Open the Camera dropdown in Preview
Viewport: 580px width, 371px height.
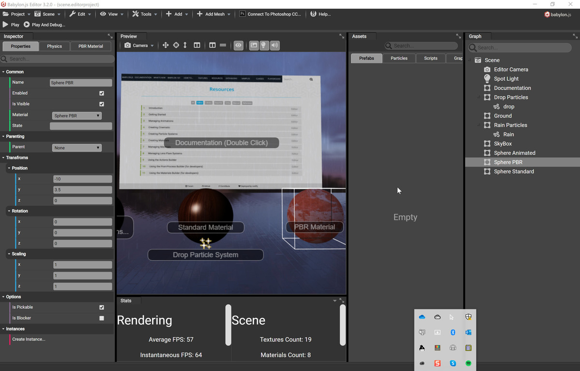[139, 45]
